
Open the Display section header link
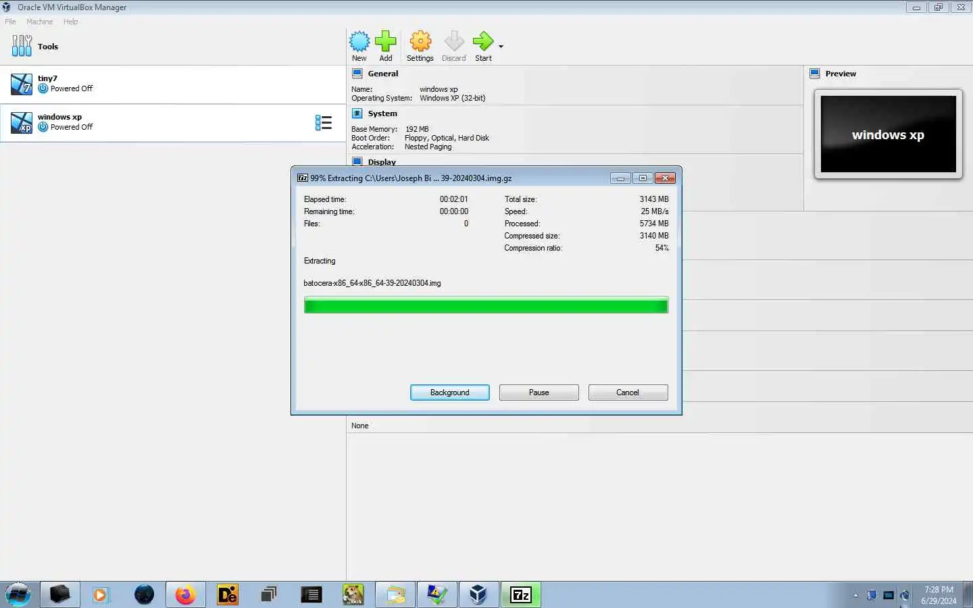pyautogui.click(x=382, y=162)
